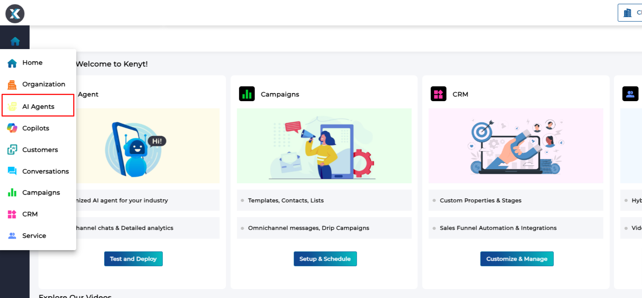Click 'Custom Properties & Stages' row
The image size is (642, 298).
516,200
